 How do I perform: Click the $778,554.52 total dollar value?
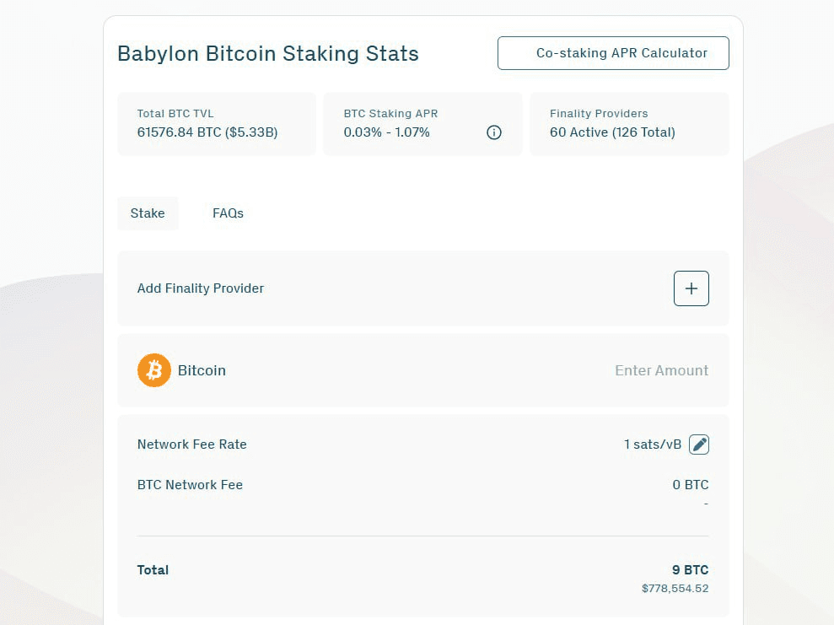pos(675,589)
